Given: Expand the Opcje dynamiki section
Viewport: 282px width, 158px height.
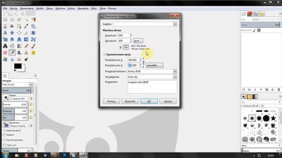Looking at the screenshot, I should [4, 131].
